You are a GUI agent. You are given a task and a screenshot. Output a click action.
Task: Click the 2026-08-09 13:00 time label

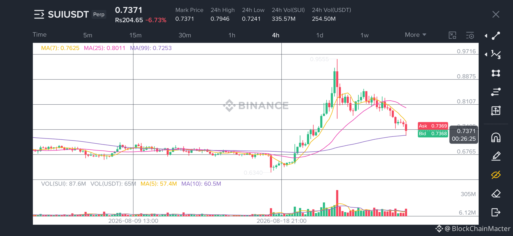click(133, 221)
